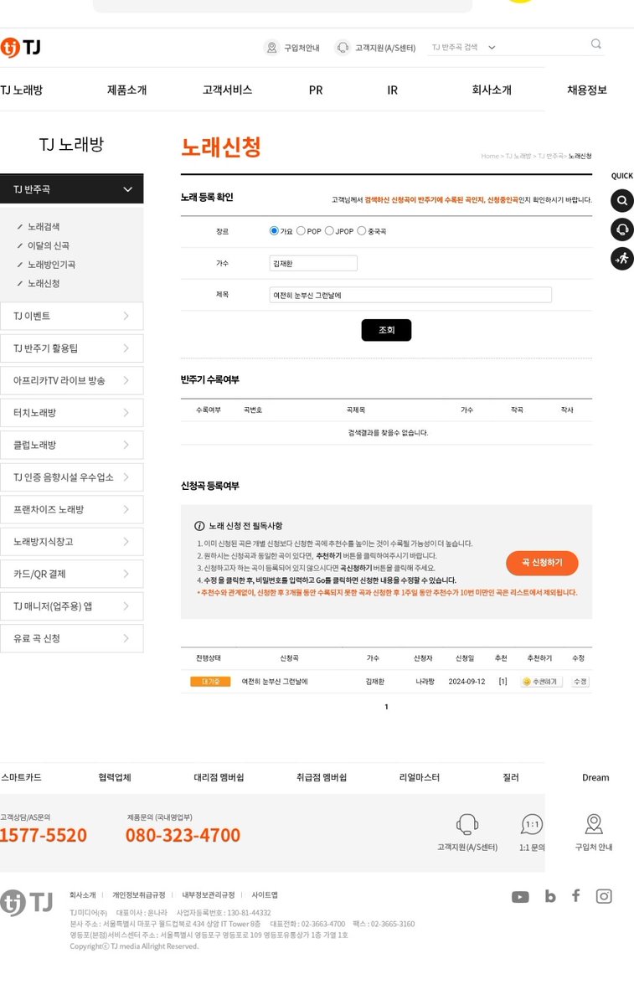Go to 노래신청 in sidebar submenu
Screen dimensions: 634x1005
(44, 283)
